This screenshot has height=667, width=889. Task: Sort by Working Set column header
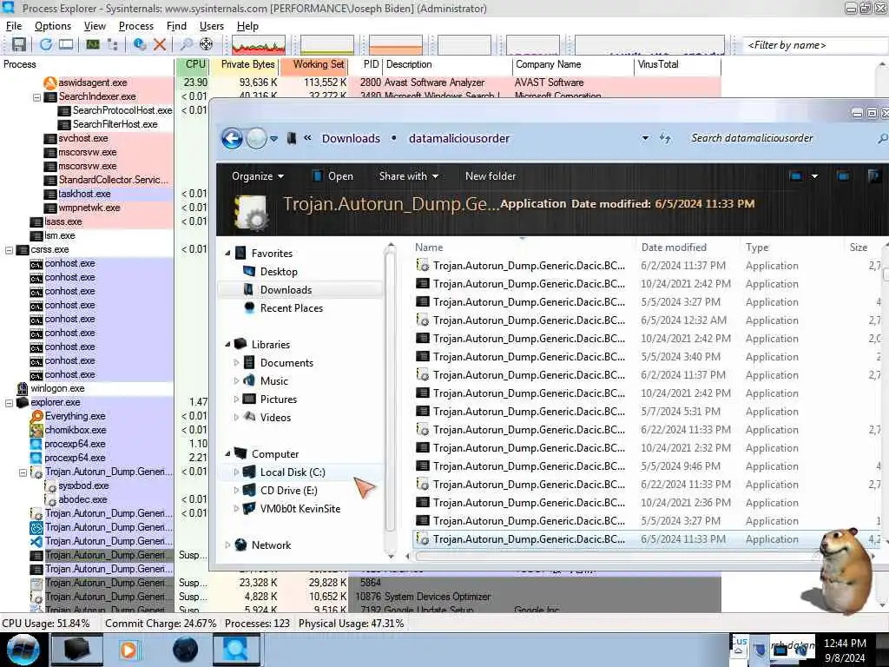coord(313,64)
